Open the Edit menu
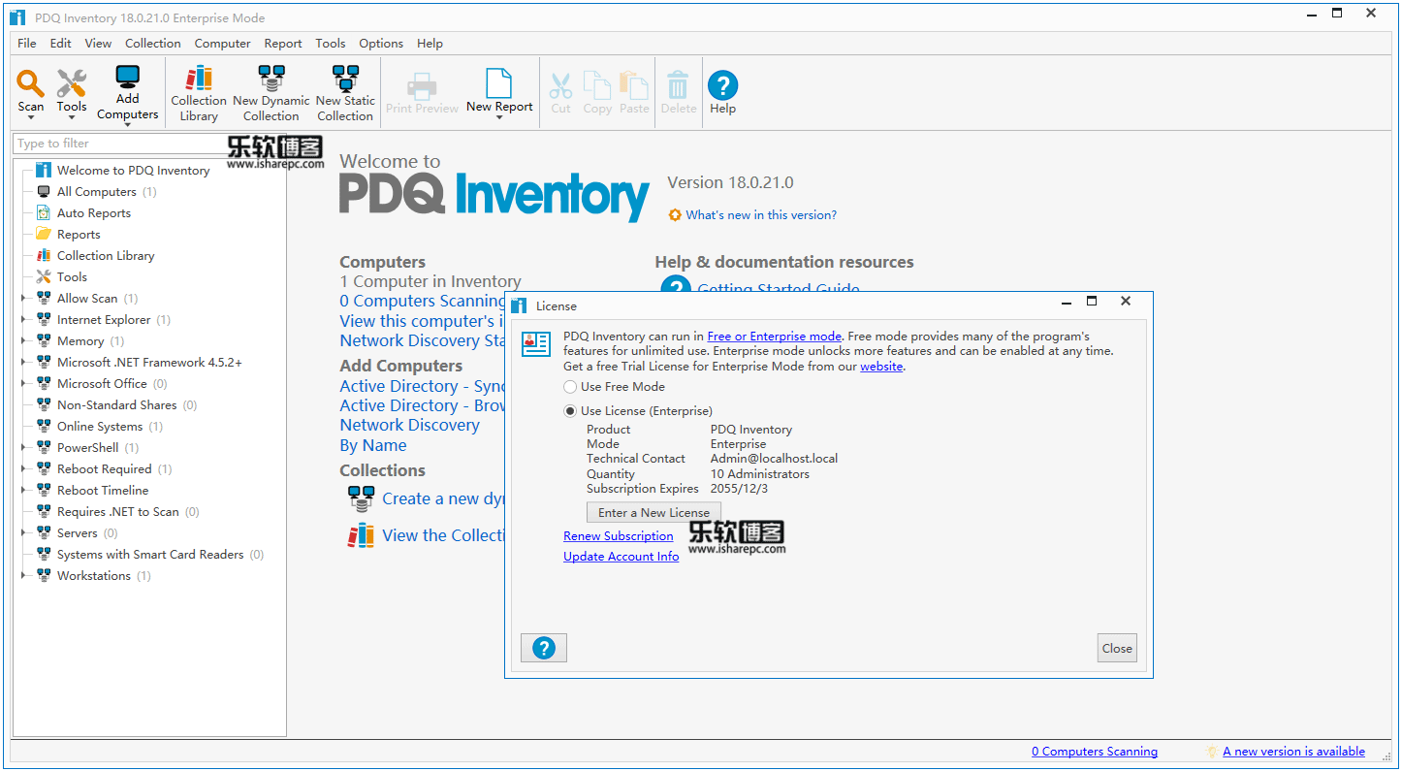The image size is (1402, 771). (x=61, y=44)
